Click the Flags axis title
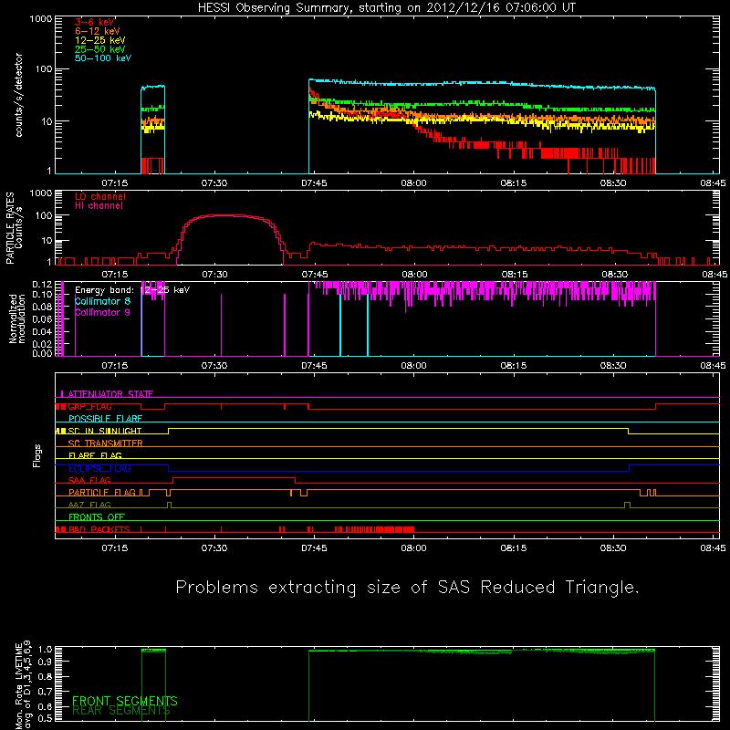 click(x=36, y=456)
